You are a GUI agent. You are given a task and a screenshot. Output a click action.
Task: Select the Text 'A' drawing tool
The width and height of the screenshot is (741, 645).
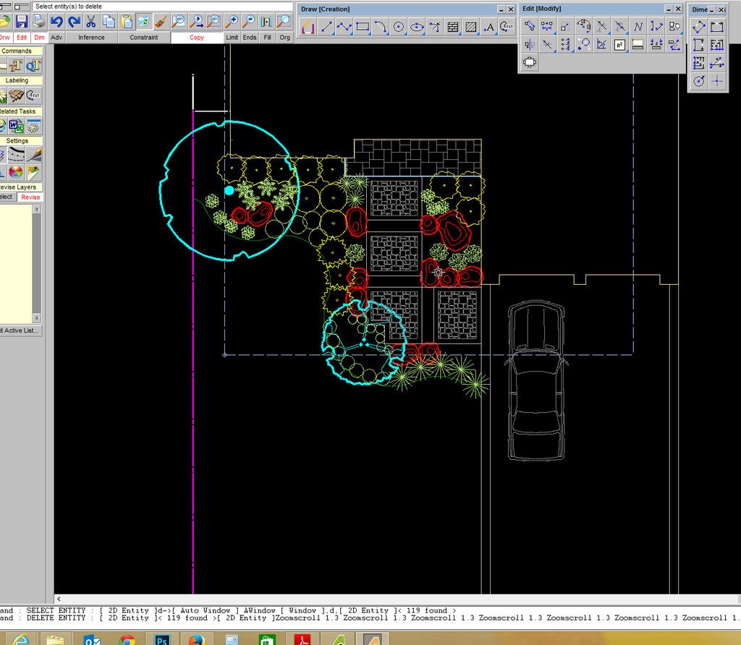coord(488,27)
